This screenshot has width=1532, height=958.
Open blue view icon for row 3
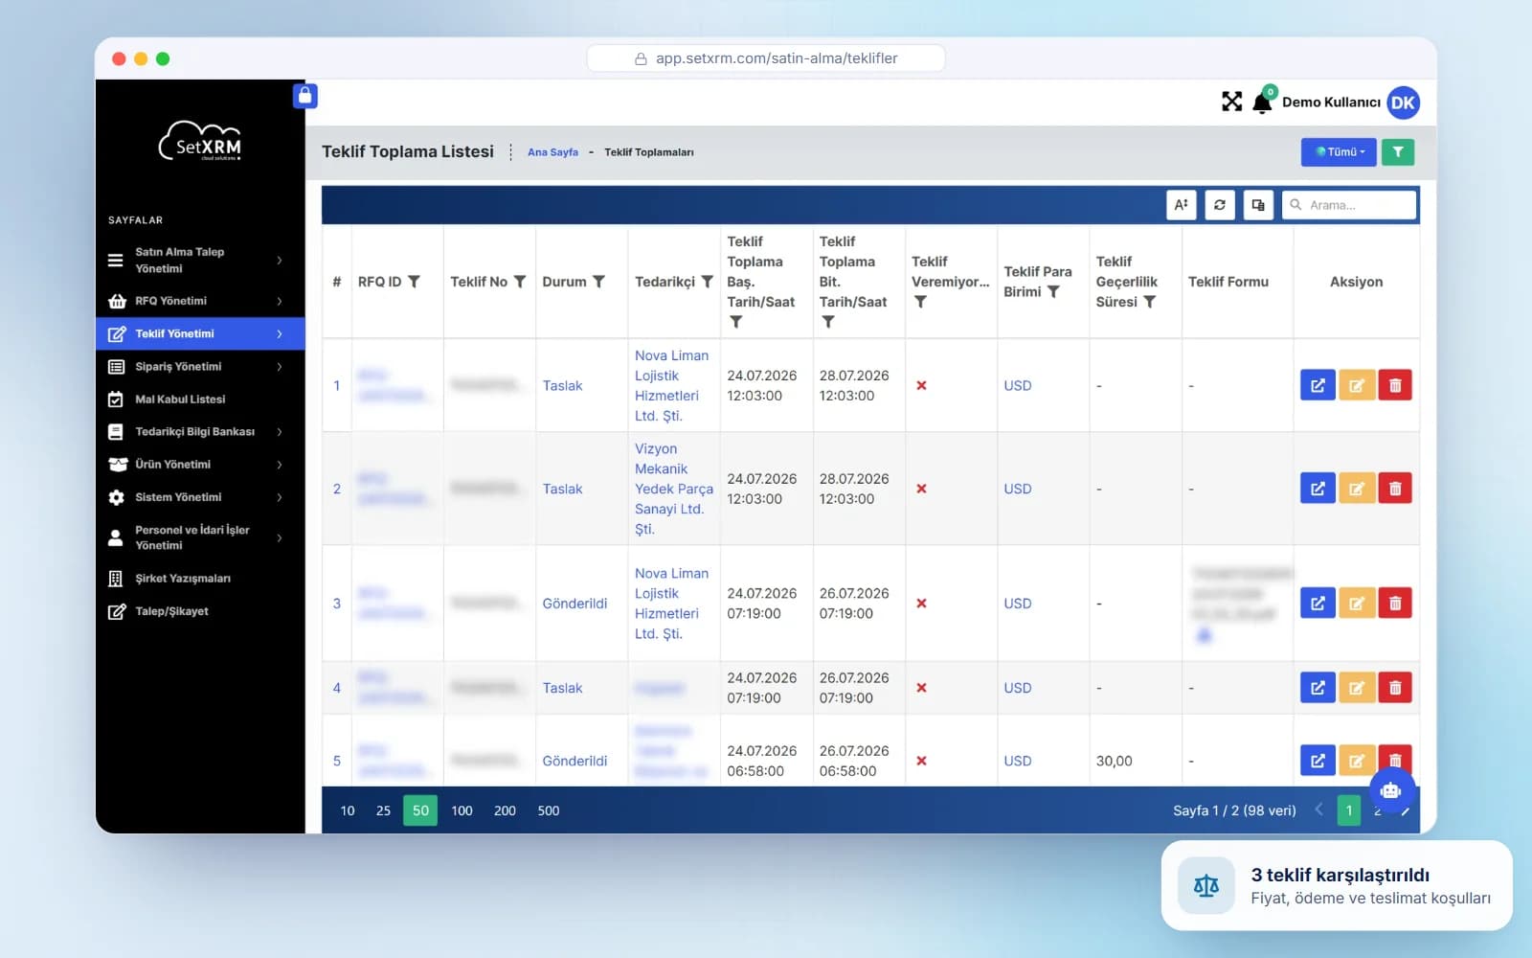1318,604
